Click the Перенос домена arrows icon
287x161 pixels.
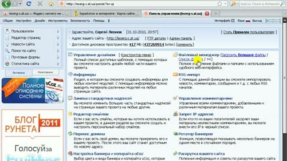pos(70,134)
